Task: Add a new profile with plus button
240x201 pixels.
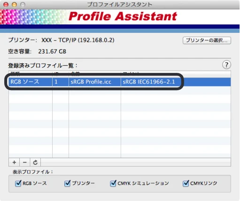Action: point(14,162)
